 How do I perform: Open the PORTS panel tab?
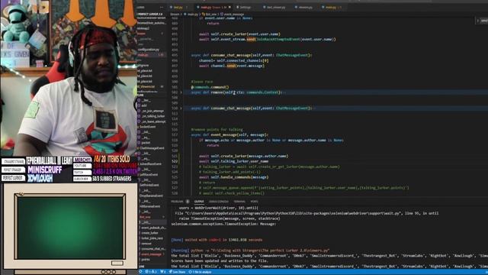coord(254,202)
